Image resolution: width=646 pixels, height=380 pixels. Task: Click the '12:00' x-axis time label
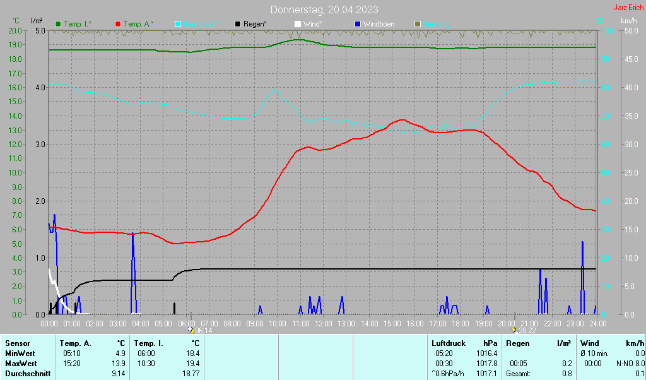(324, 324)
